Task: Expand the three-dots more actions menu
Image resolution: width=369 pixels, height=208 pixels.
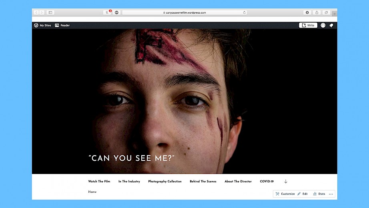Action: tap(331, 194)
